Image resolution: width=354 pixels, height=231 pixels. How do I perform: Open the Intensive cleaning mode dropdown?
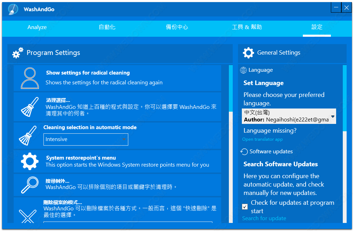[86, 140]
